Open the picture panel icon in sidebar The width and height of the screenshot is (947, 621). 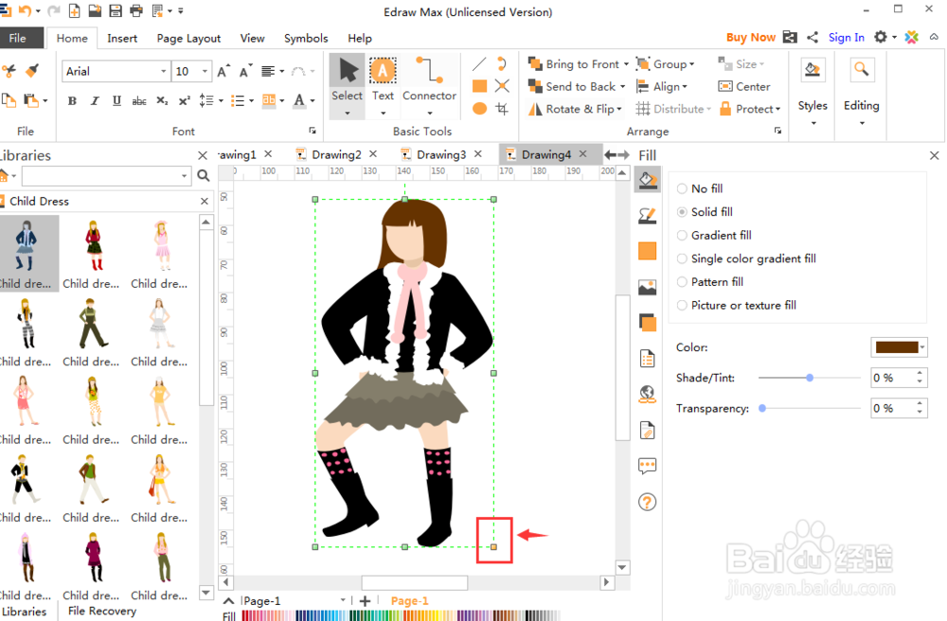click(648, 287)
